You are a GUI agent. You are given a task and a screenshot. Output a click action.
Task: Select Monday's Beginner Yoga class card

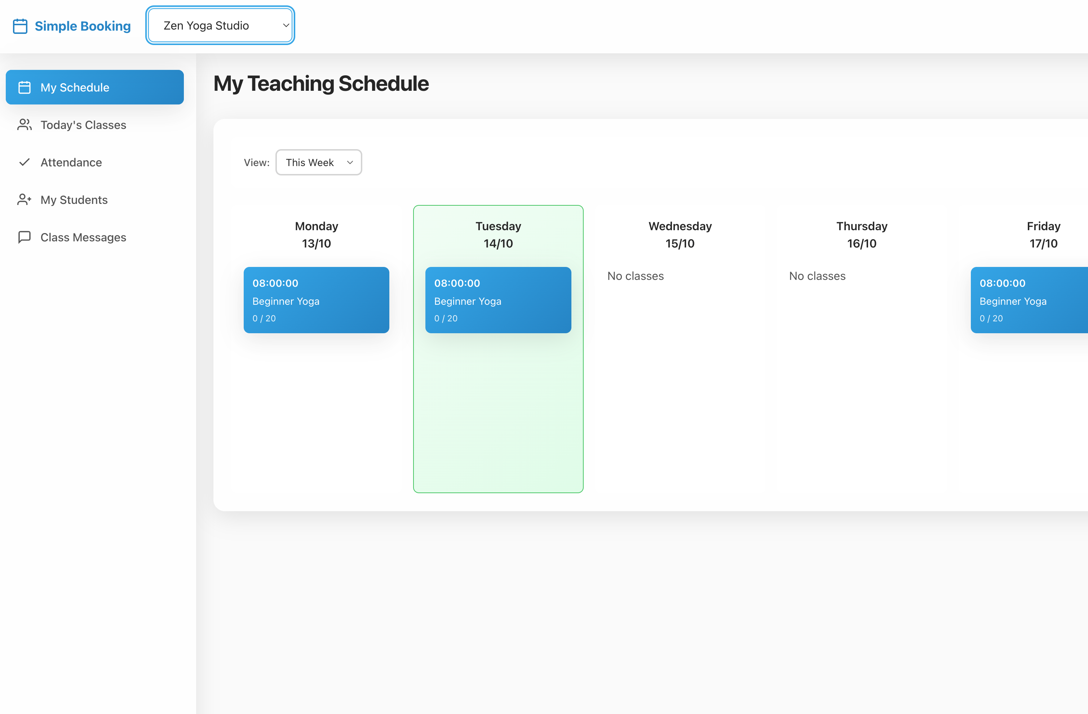point(316,300)
